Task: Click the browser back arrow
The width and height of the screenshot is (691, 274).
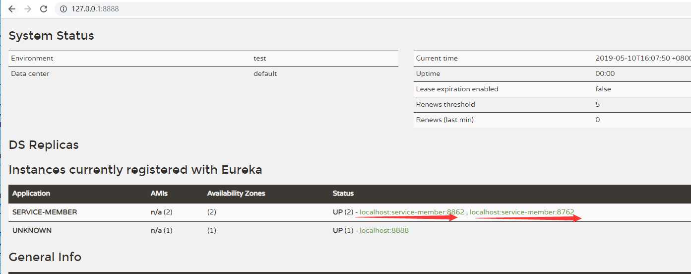Action: pyautogui.click(x=12, y=9)
